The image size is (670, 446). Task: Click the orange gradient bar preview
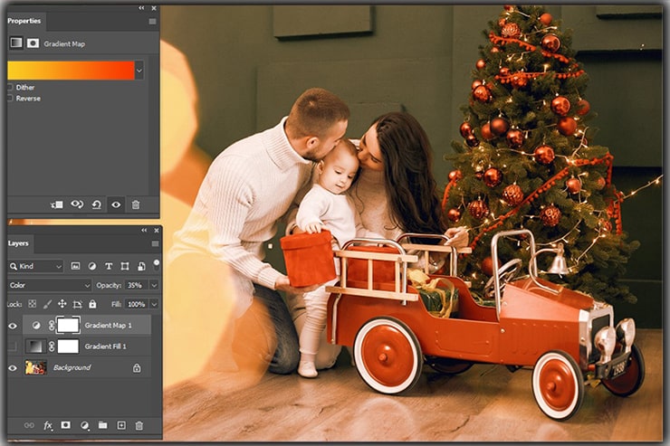[x=71, y=71]
